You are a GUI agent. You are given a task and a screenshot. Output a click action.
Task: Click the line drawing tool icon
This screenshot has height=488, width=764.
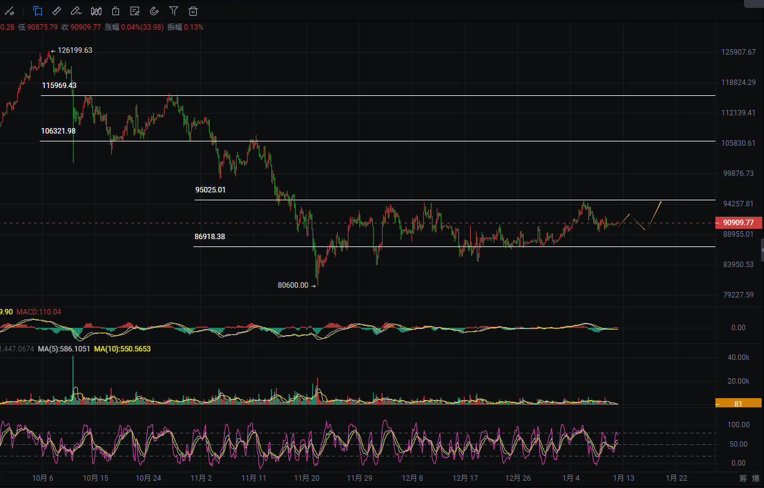pyautogui.click(x=10, y=11)
